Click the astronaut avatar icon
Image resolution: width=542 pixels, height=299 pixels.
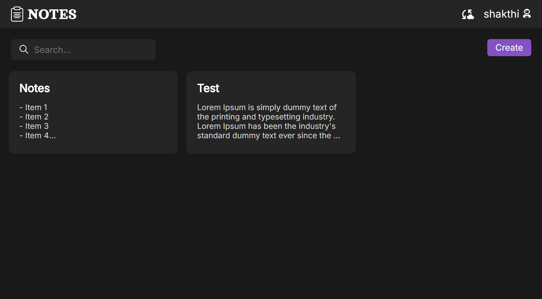(527, 13)
